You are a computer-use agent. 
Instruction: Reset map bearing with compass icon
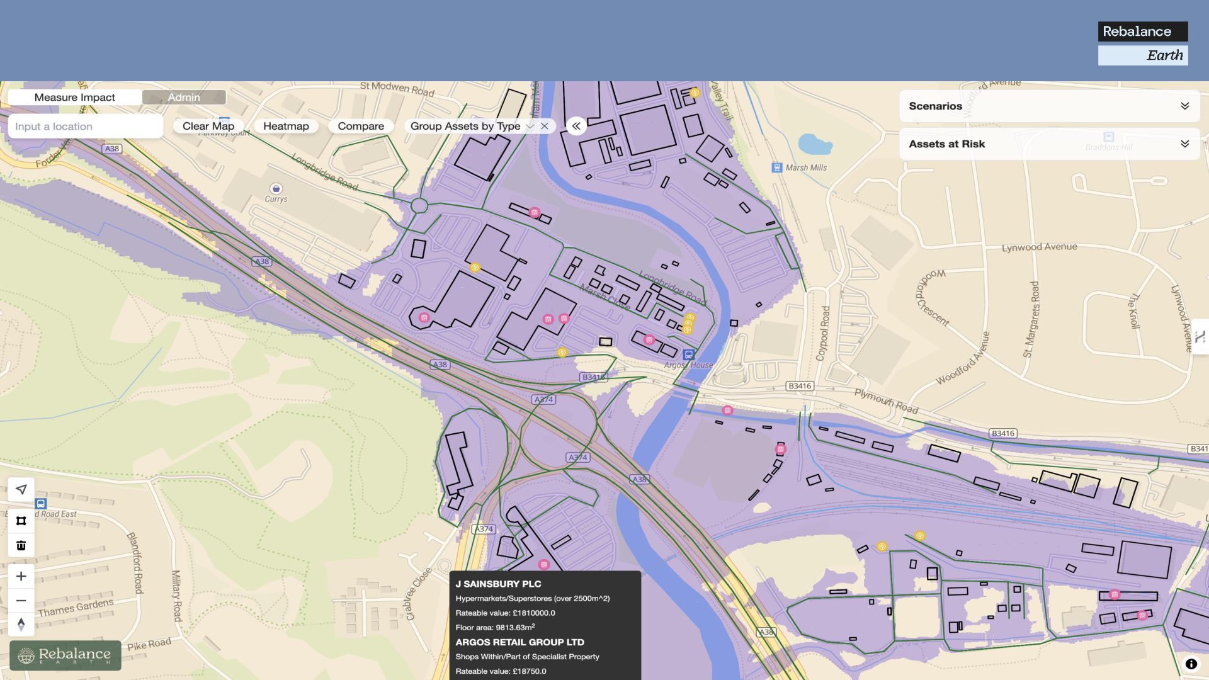pyautogui.click(x=21, y=624)
